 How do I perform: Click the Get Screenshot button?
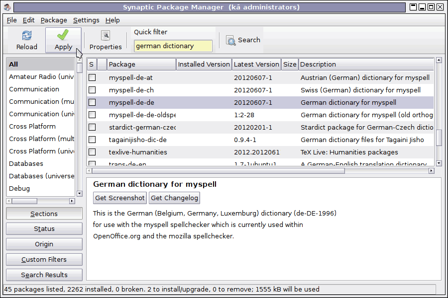click(x=119, y=198)
